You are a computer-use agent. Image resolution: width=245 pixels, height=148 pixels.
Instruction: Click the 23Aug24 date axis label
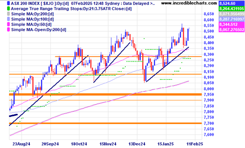(22, 144)
